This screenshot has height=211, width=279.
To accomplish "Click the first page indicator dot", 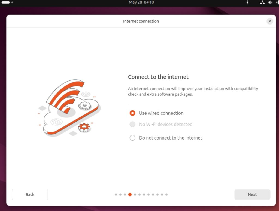I will 116,195.
